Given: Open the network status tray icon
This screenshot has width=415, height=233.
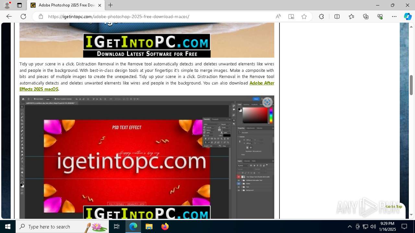Looking at the screenshot, I should pyautogui.click(x=365, y=227).
